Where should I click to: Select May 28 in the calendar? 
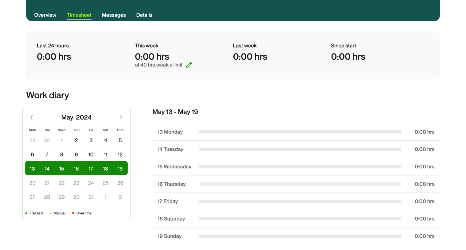[47, 197]
